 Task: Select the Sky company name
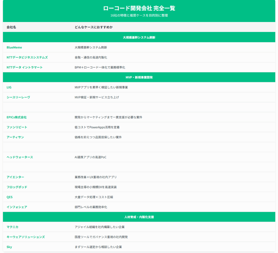pos(9,247)
